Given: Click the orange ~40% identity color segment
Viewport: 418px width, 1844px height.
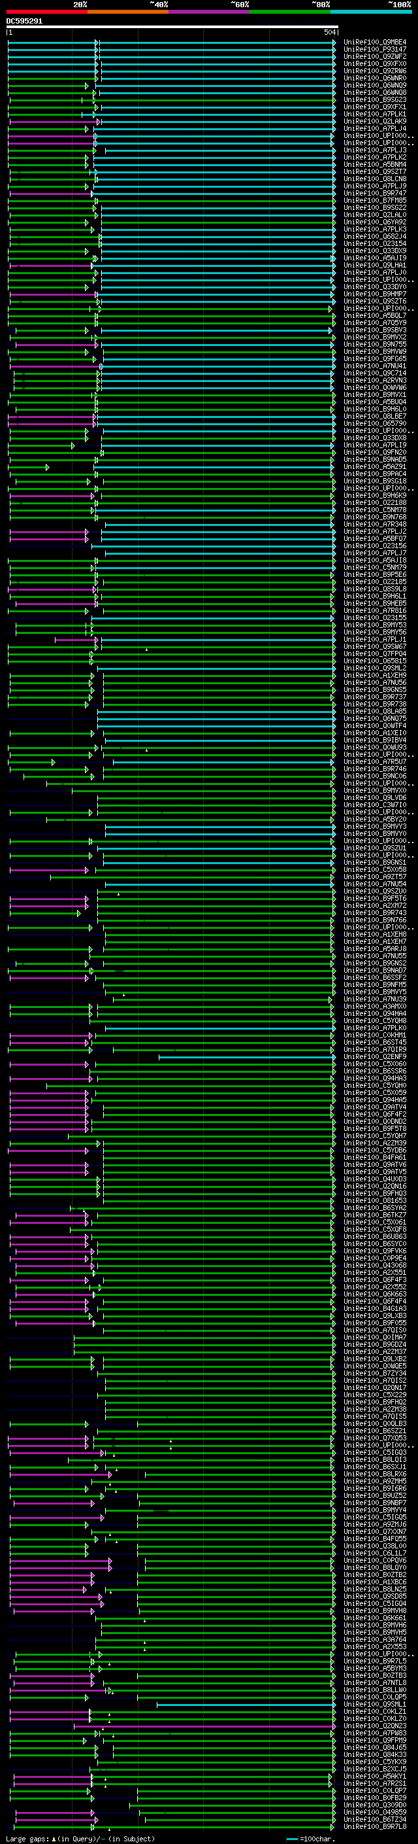Looking at the screenshot, I should pos(128,12).
